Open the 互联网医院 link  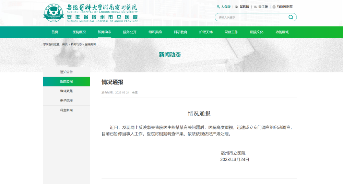285,7
